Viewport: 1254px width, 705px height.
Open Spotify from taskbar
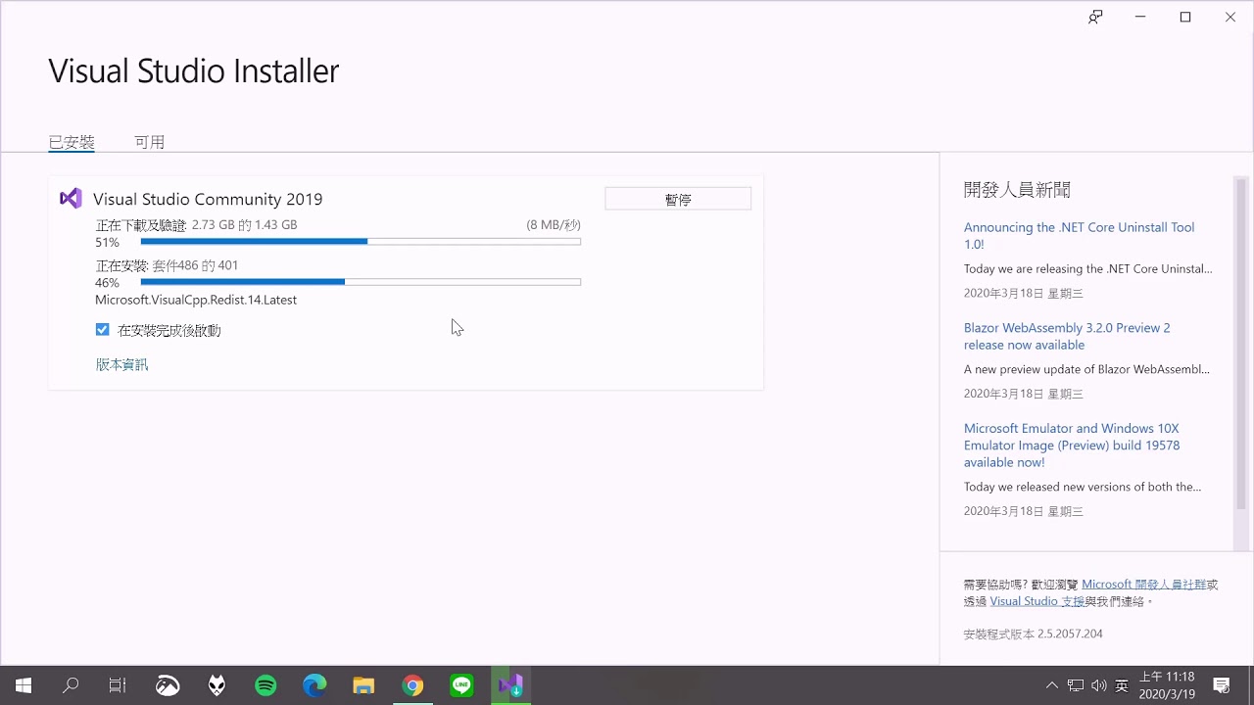[x=265, y=685]
